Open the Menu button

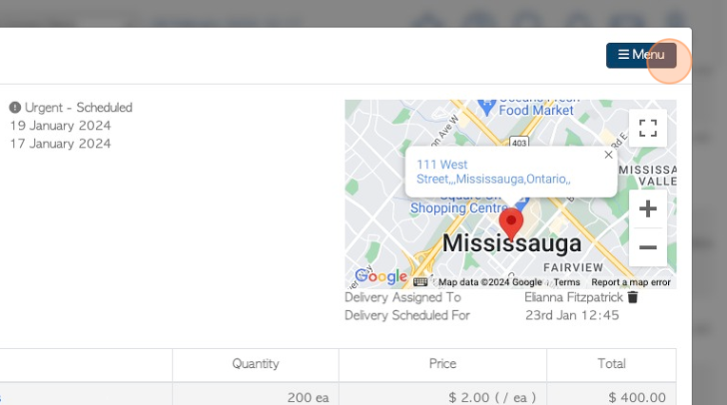point(640,55)
